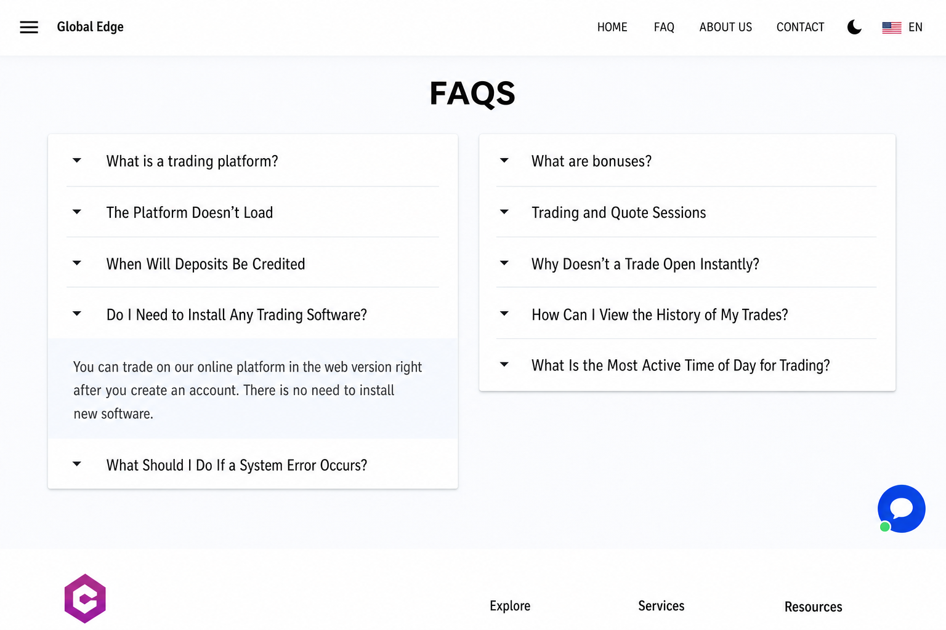Screen dimensions: 946x630
Task: Open the CONTACT page
Action: point(800,27)
